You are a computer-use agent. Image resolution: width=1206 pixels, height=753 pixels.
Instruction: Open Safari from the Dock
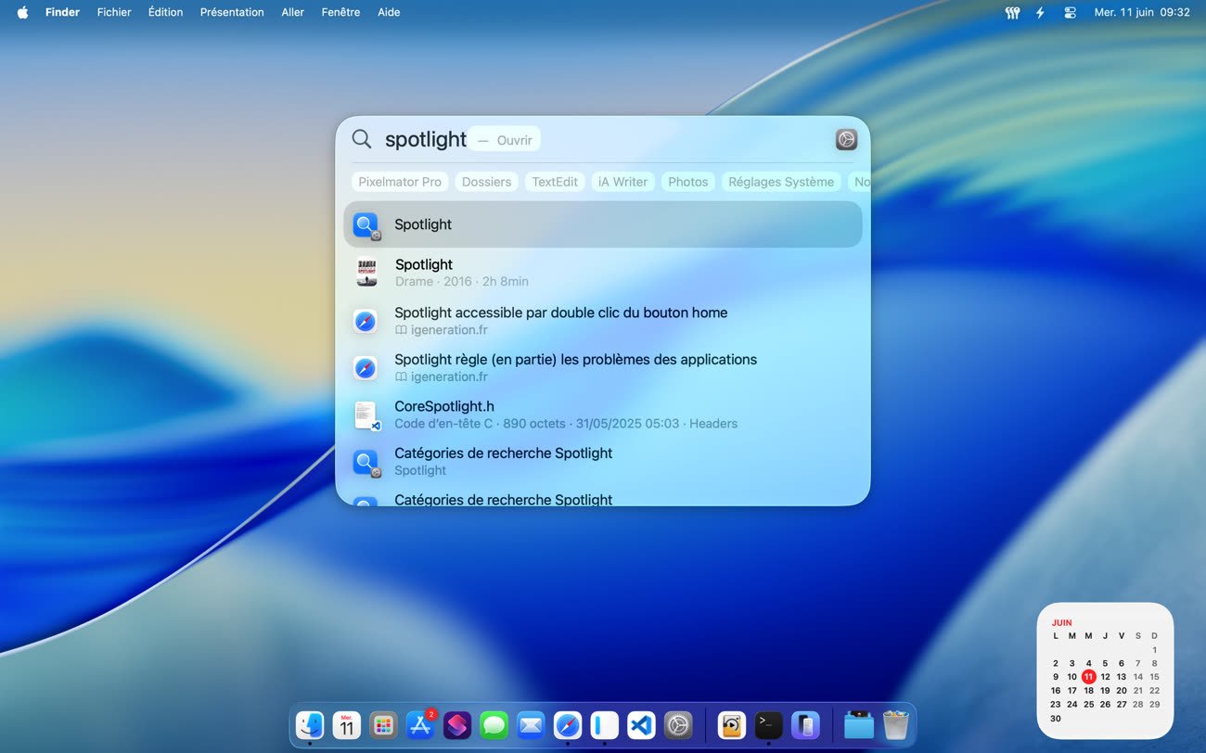[568, 724]
